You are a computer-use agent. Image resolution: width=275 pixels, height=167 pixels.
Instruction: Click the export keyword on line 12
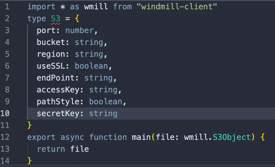(x=41, y=137)
